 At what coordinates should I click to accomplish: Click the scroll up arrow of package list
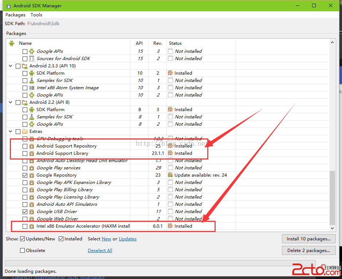(332, 43)
